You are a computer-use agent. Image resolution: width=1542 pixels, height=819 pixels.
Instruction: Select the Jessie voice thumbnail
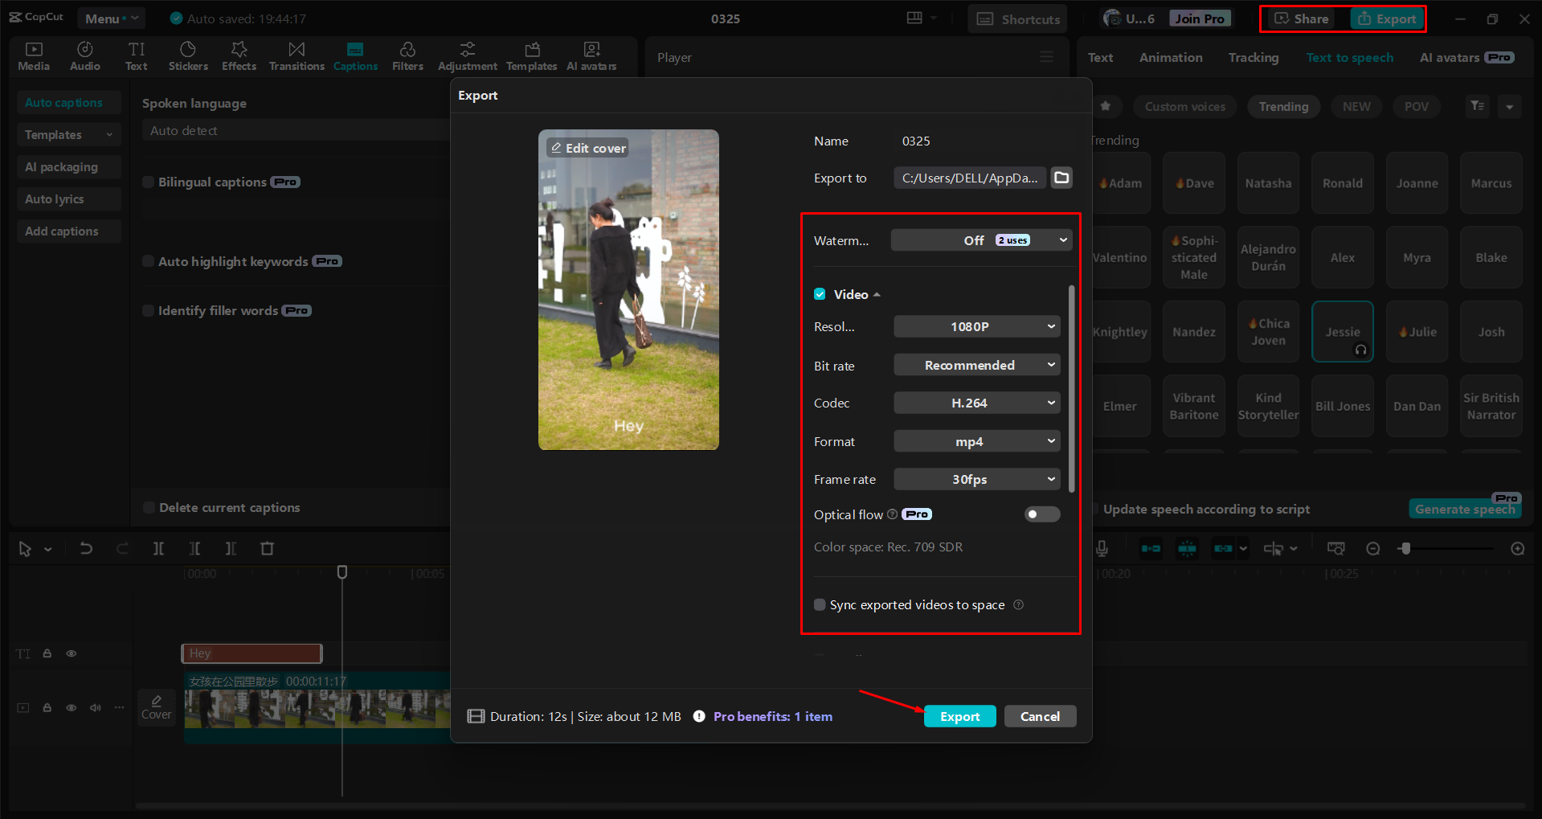coord(1342,331)
